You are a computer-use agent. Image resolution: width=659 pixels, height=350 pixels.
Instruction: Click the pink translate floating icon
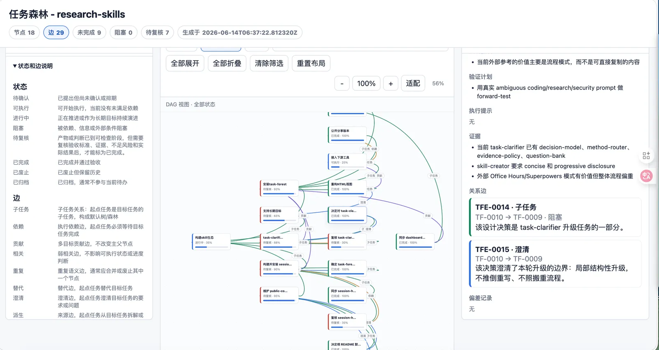pos(646,176)
